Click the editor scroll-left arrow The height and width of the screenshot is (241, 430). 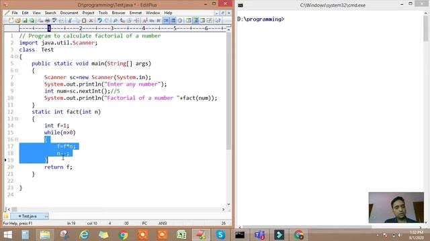tap(9, 210)
